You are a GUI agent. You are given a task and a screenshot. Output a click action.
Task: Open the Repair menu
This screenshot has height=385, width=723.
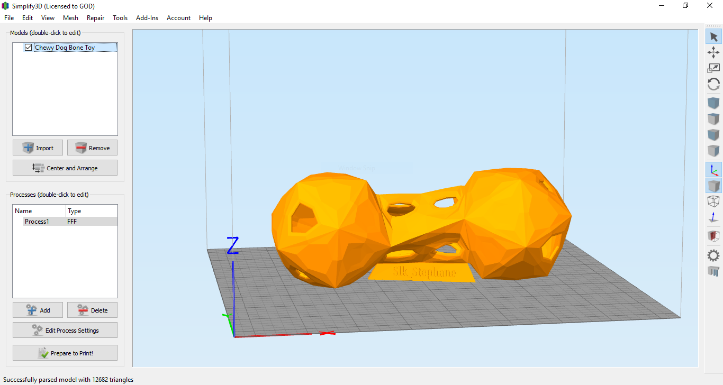click(96, 18)
